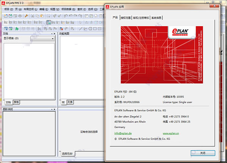
Task: Switch to the 系统信息 tab
Action: (x=156, y=18)
